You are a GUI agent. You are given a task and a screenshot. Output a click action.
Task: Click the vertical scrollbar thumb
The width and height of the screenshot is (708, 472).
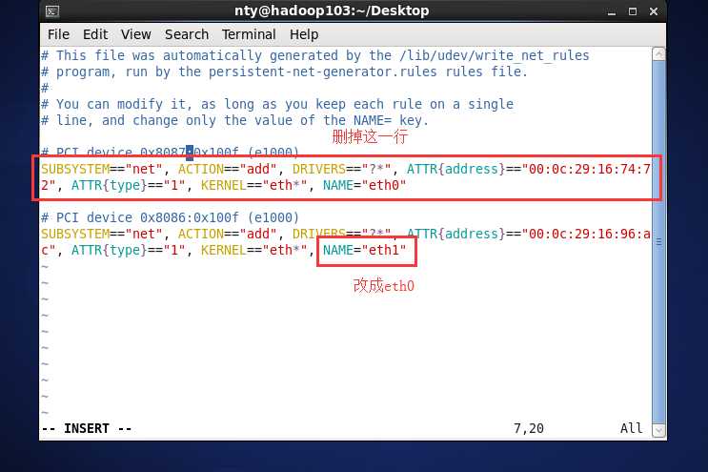point(658,242)
